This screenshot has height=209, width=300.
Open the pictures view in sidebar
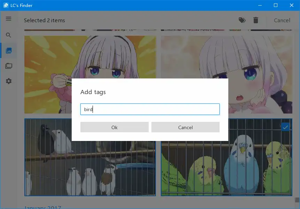pyautogui.click(x=9, y=51)
